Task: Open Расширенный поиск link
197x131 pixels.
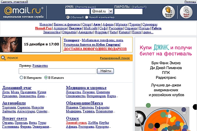Action: point(115,58)
